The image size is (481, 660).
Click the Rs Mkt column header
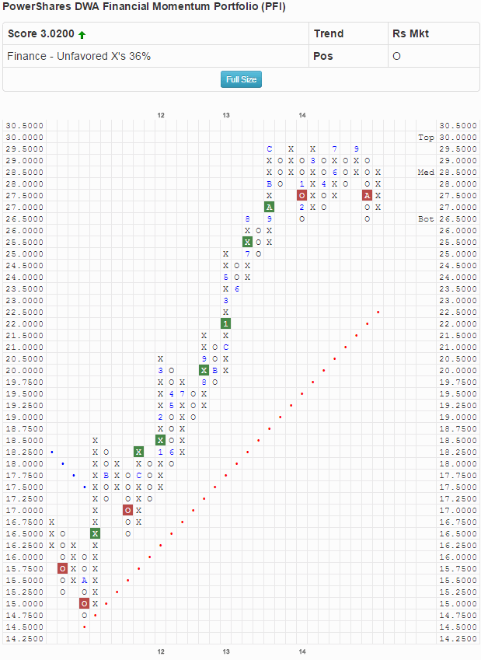pos(410,34)
